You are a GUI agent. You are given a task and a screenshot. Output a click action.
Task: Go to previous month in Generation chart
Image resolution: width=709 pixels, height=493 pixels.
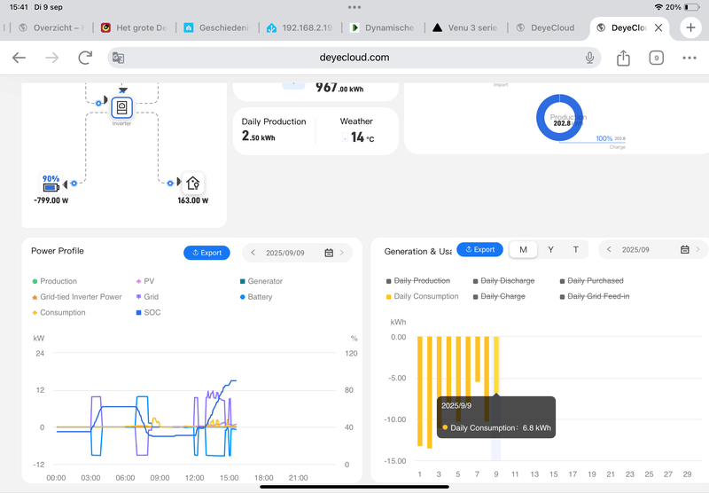[609, 250]
